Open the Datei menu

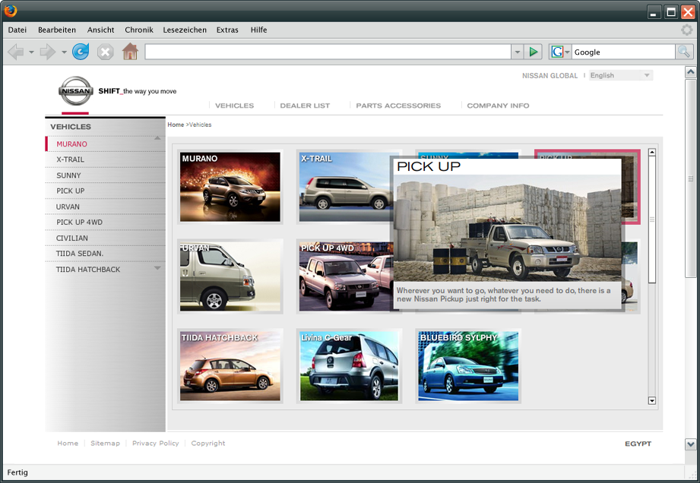tap(17, 30)
